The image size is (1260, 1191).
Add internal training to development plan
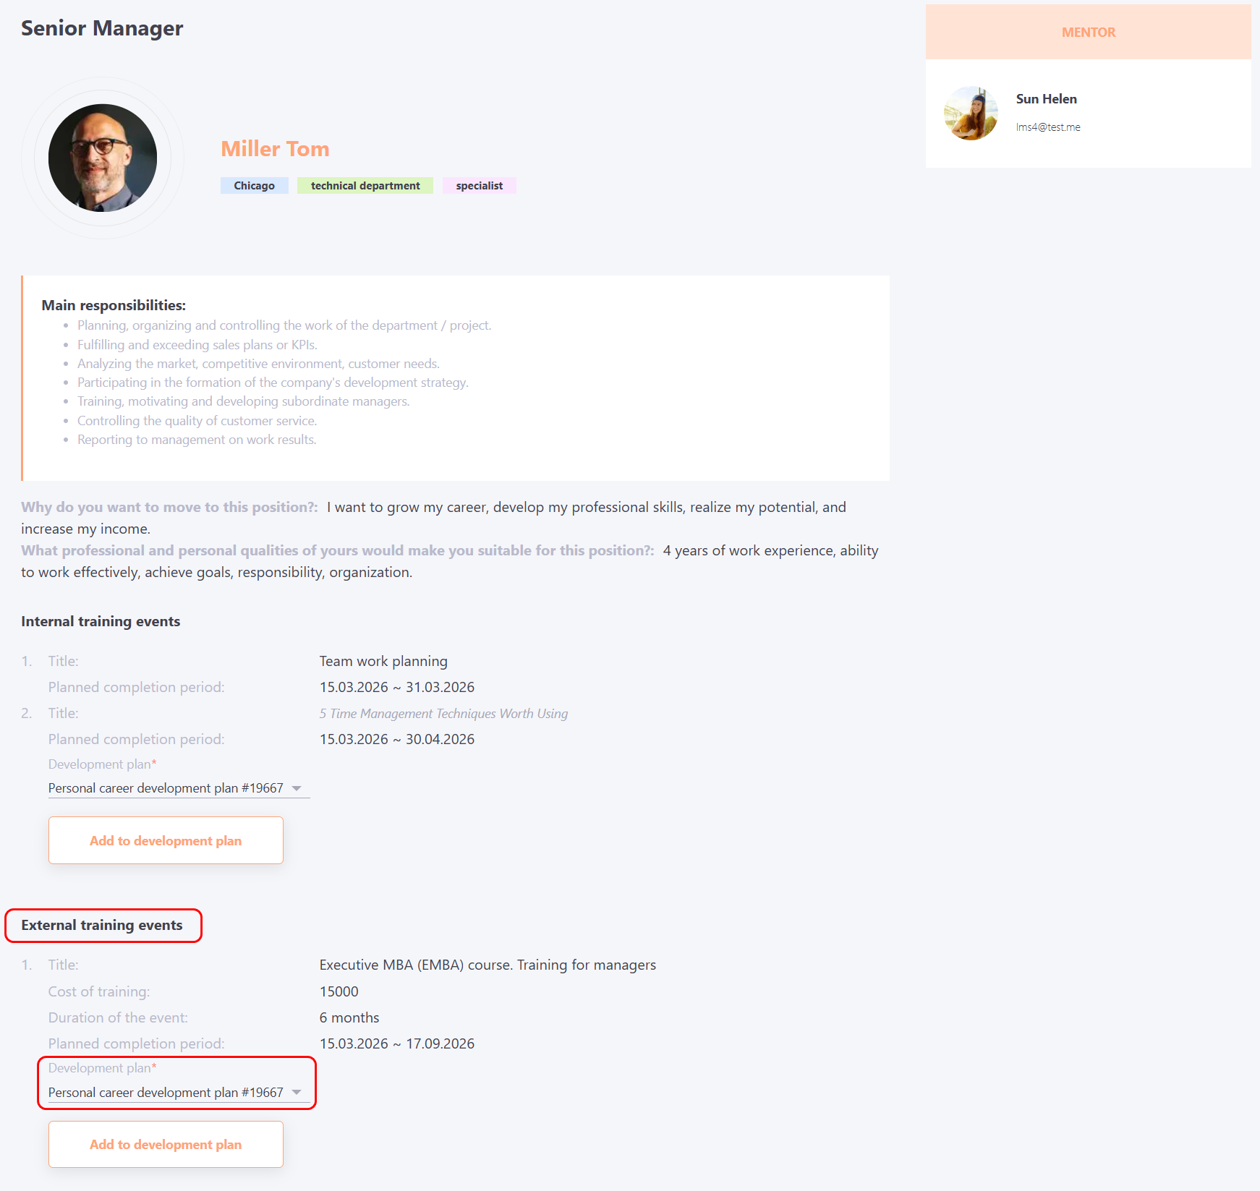pos(166,840)
